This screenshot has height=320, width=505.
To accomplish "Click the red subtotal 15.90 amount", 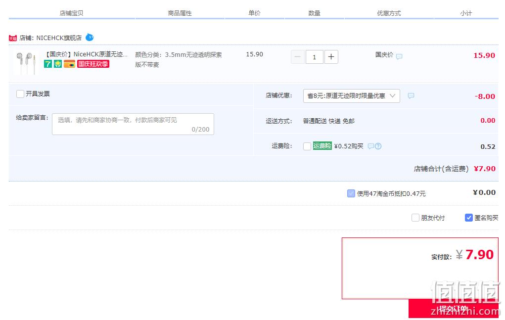I will tap(484, 55).
